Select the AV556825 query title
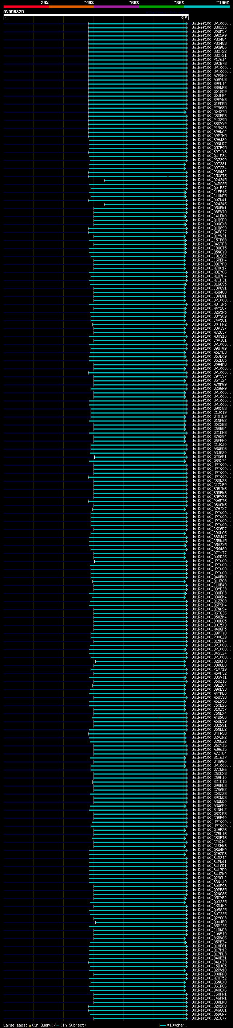The height and width of the screenshot is (1028, 233). (13, 12)
